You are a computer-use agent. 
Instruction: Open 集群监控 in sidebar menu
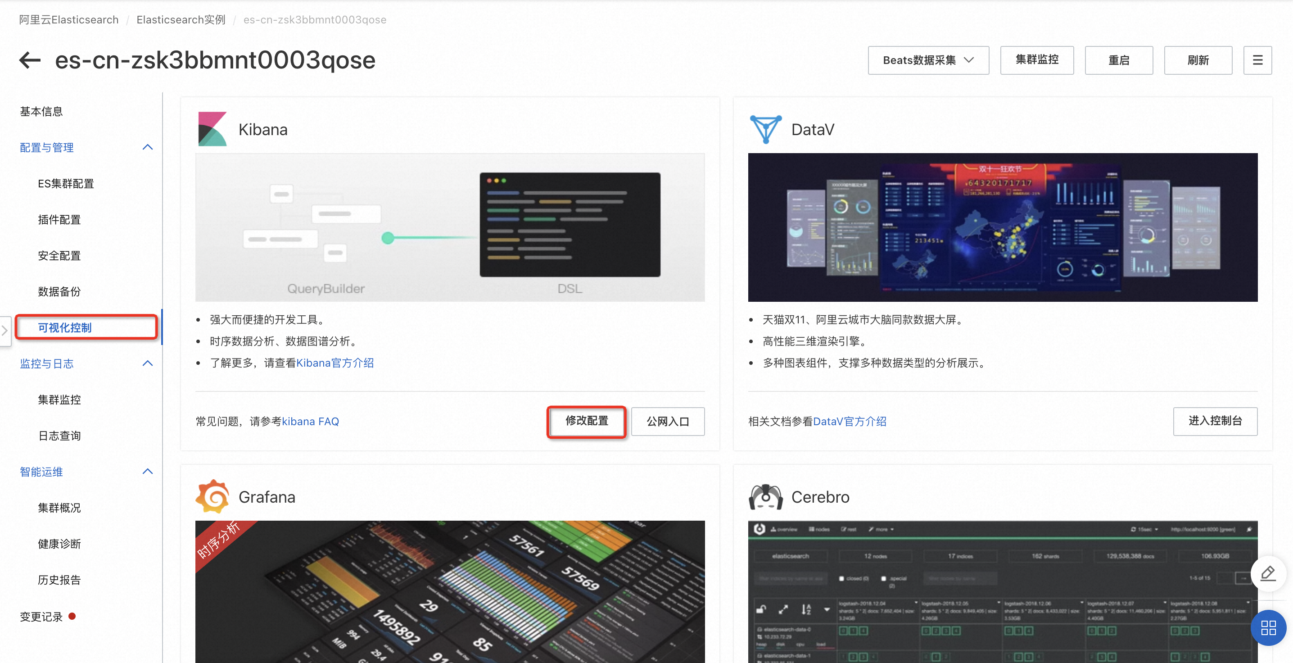click(x=59, y=400)
